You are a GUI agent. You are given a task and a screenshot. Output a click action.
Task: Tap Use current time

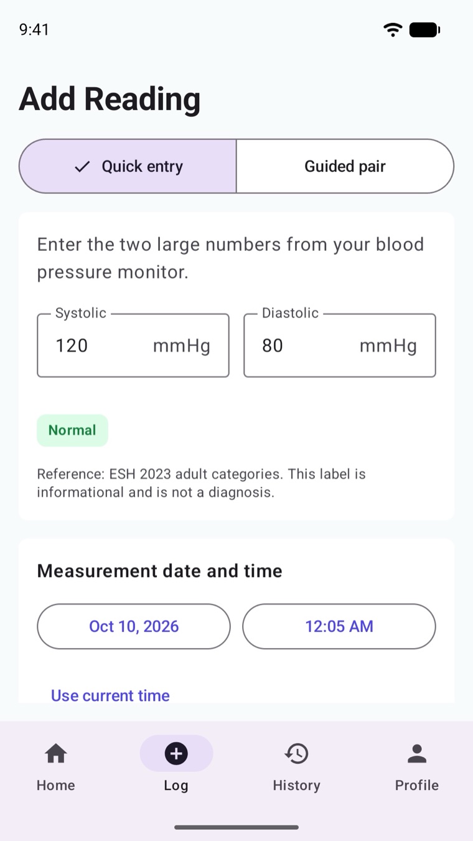(x=110, y=695)
